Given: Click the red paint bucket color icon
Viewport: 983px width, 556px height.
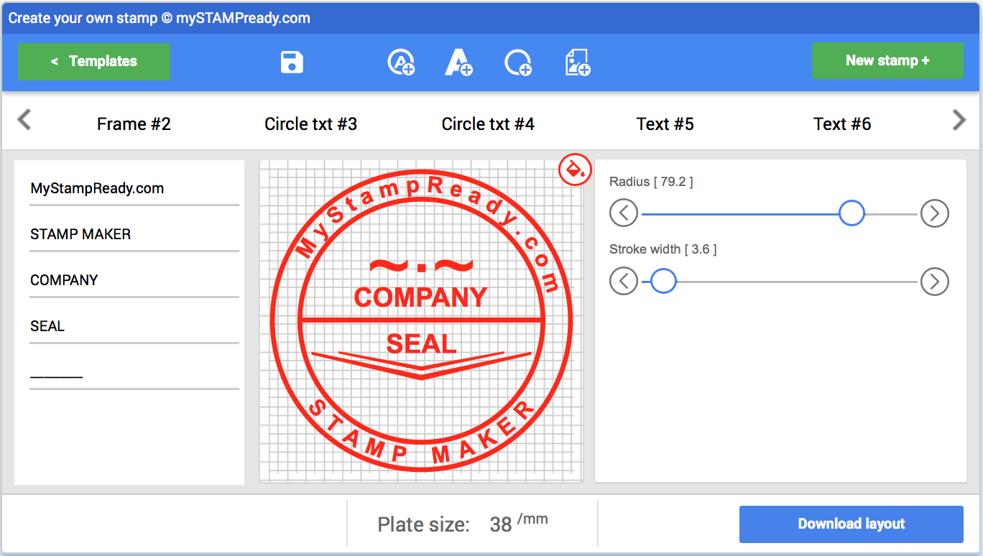Looking at the screenshot, I should coord(575,170).
